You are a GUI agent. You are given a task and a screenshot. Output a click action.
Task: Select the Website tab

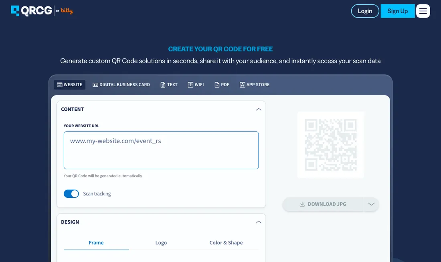(69, 85)
